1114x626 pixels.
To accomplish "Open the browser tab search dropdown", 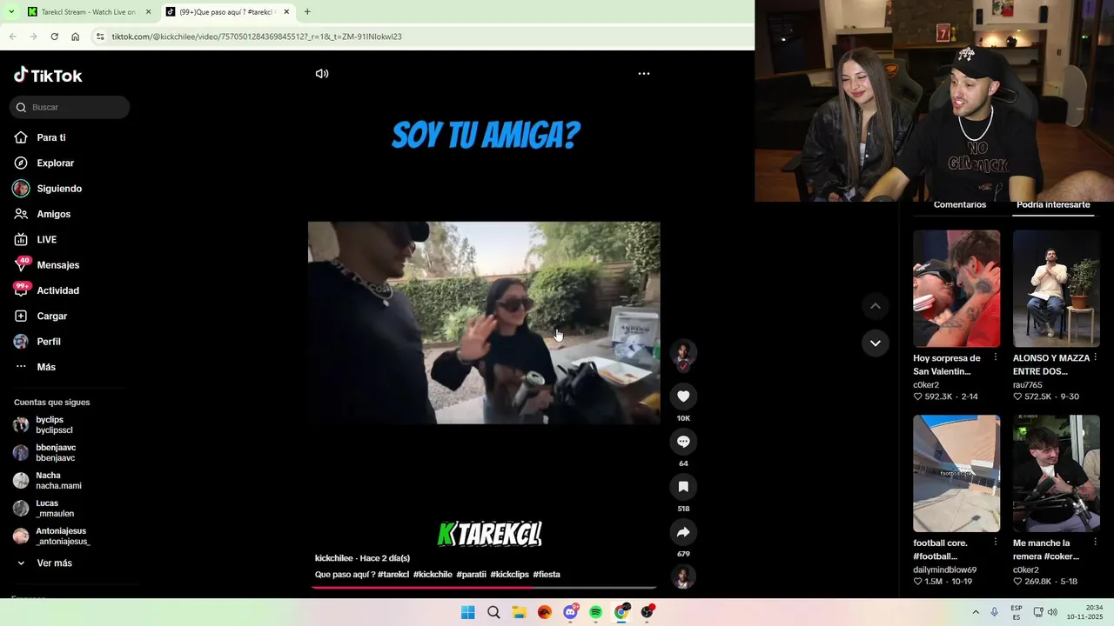I will (x=11, y=12).
